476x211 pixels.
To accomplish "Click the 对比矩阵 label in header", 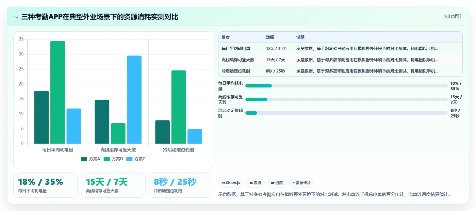I will [x=453, y=17].
